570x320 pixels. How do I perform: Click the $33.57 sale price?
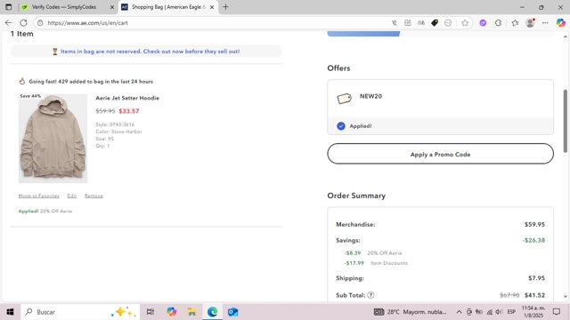pos(129,111)
